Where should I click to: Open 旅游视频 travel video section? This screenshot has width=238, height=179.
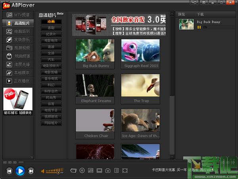(18, 48)
